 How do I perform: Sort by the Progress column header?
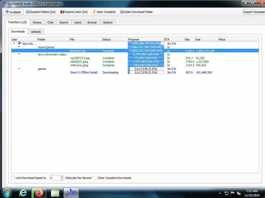(146, 39)
